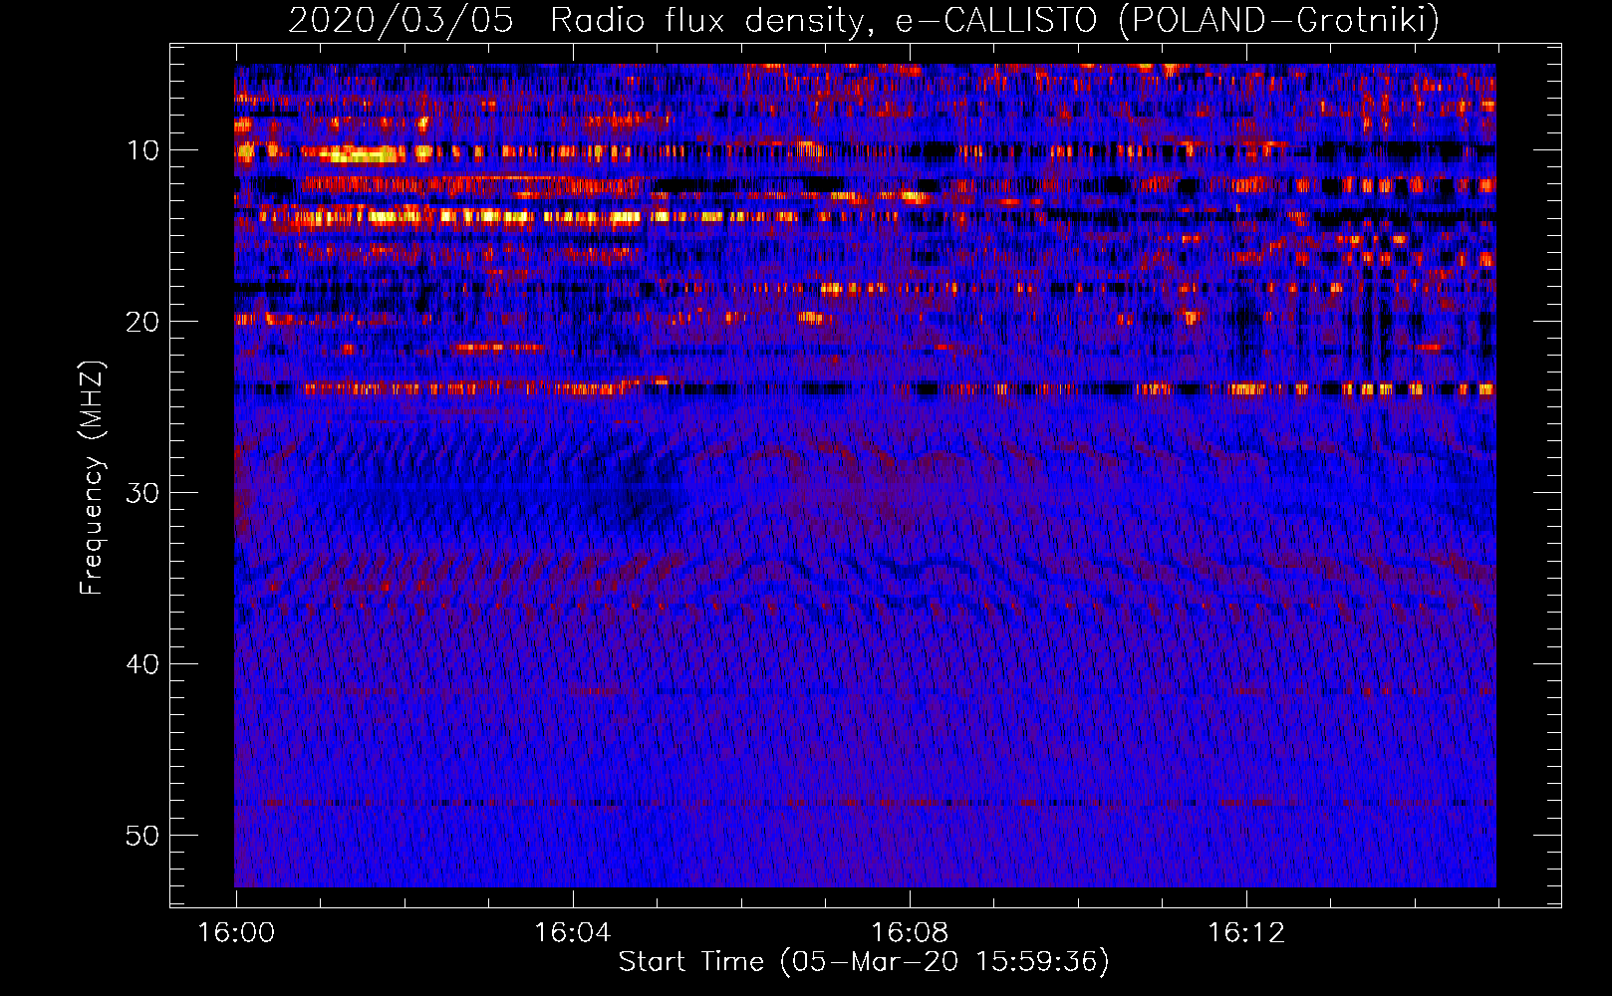Click the 16:12 time tick label
Screen dimensions: 1612x996
click(1245, 933)
